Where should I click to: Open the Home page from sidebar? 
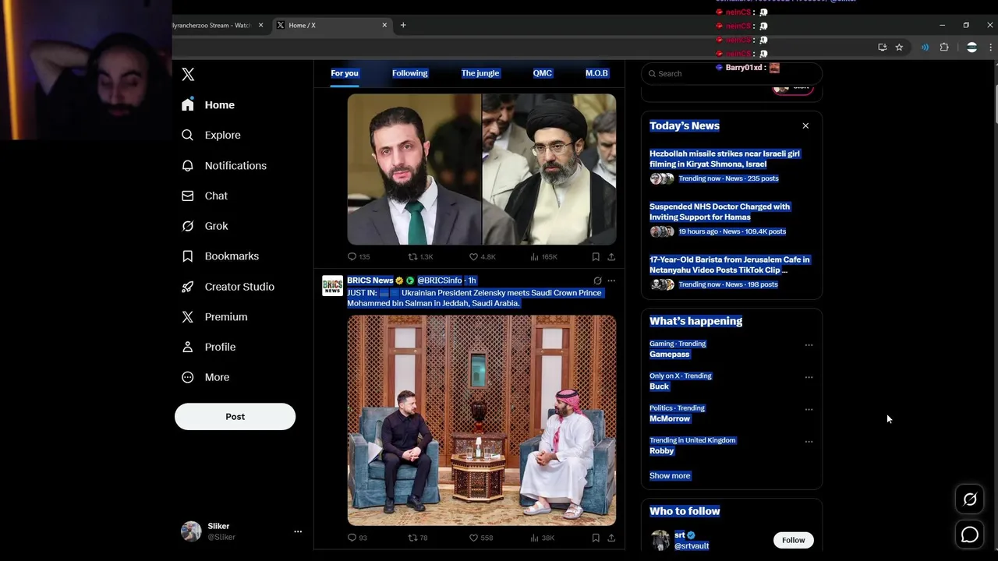208,104
